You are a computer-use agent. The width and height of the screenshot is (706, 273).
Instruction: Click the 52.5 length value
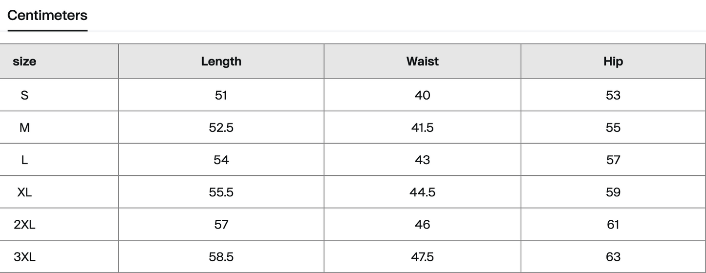pos(221,127)
